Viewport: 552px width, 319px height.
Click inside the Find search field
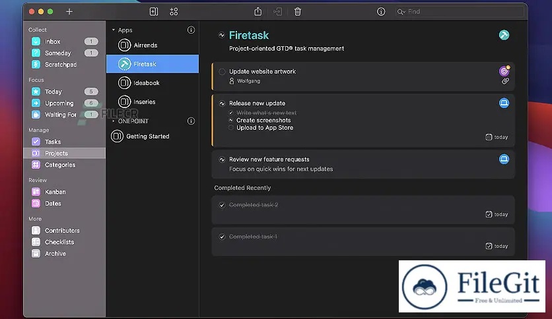[460, 12]
